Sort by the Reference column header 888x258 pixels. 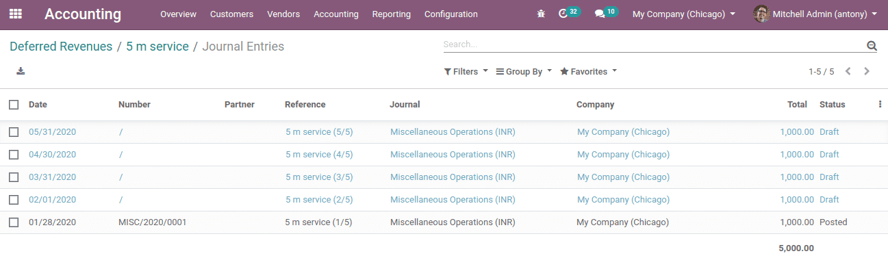click(305, 105)
